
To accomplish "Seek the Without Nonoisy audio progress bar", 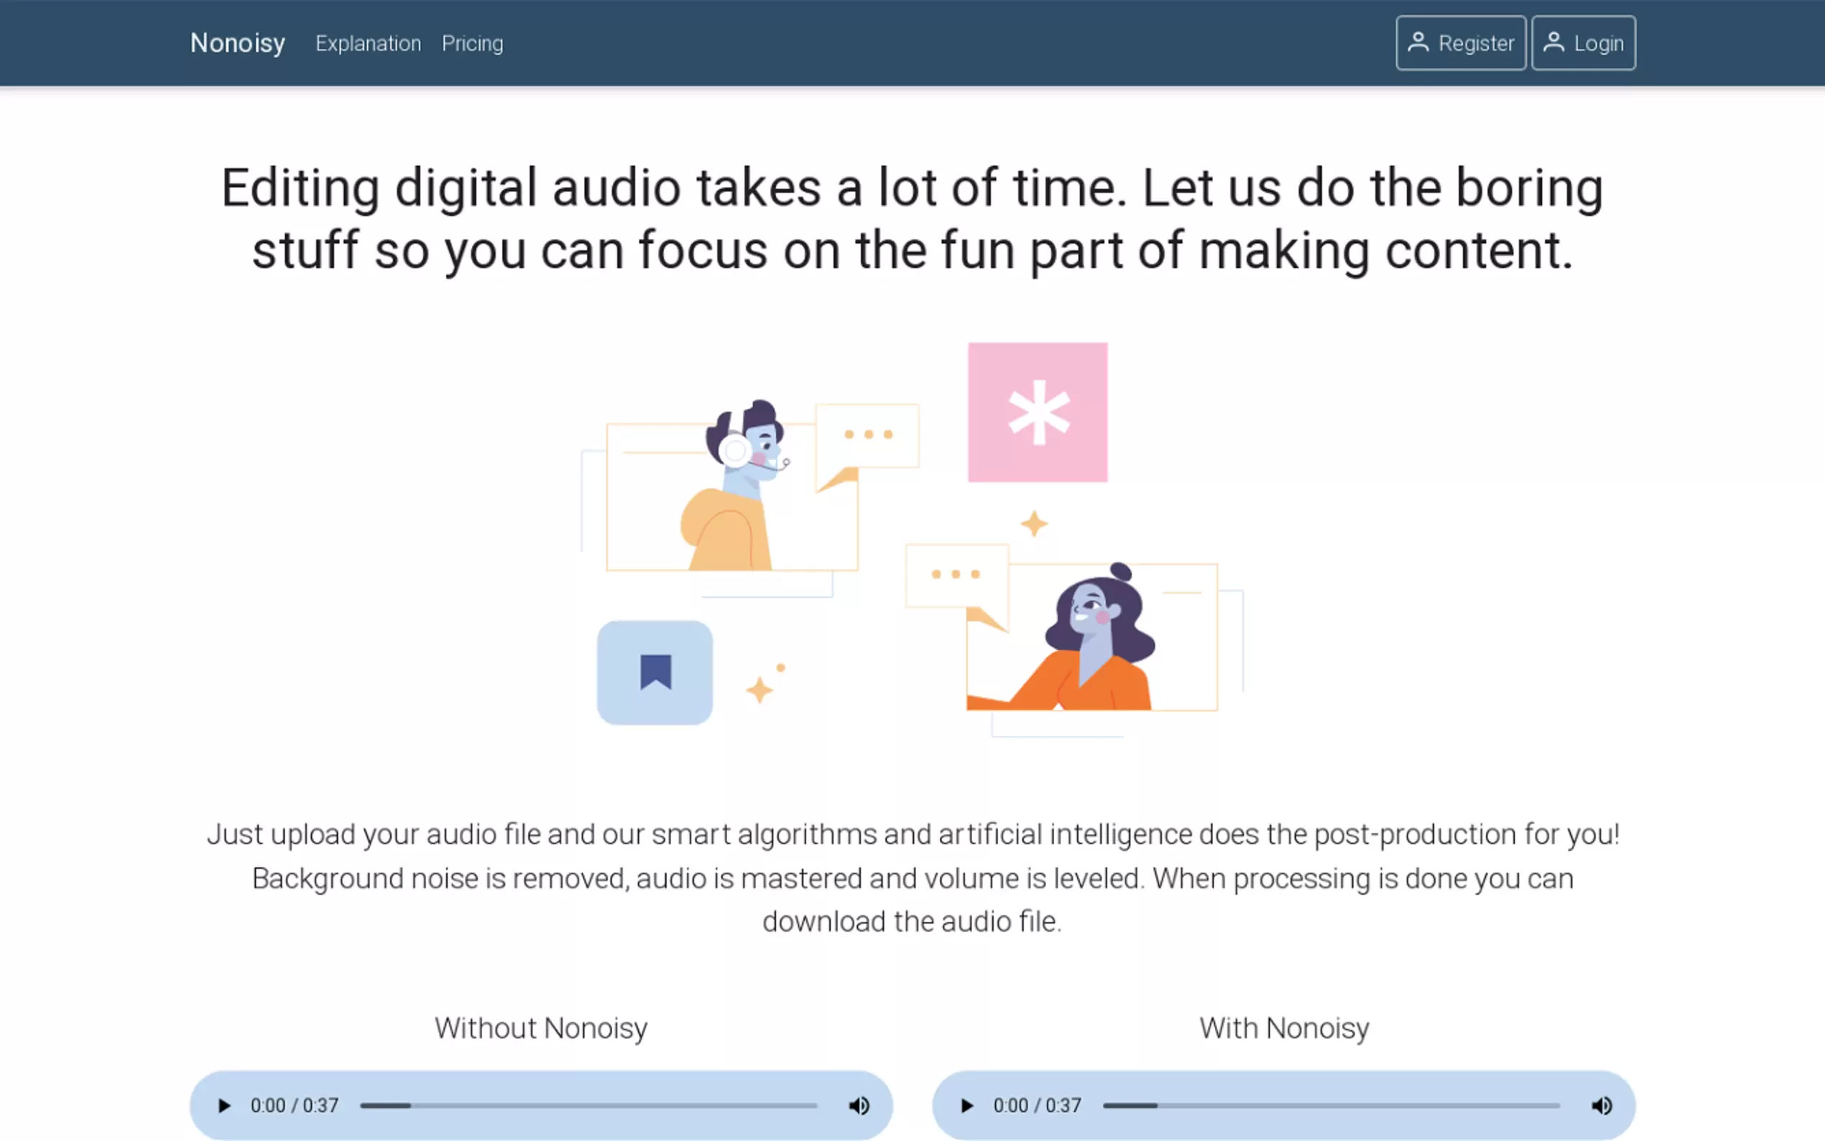I will click(588, 1106).
